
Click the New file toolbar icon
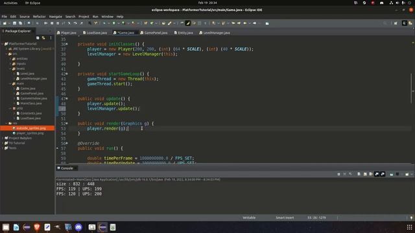point(5,23)
